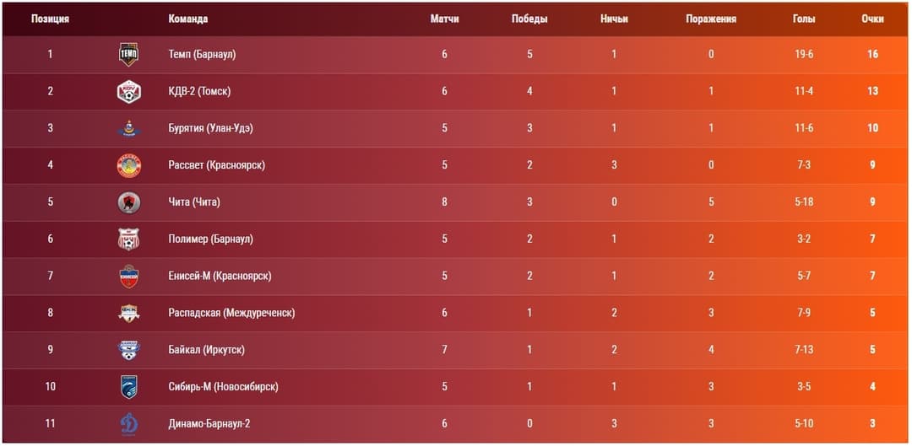This screenshot has width=912, height=446.
Task: Click the КДВ-2 (Томск) club crest
Action: (128, 91)
